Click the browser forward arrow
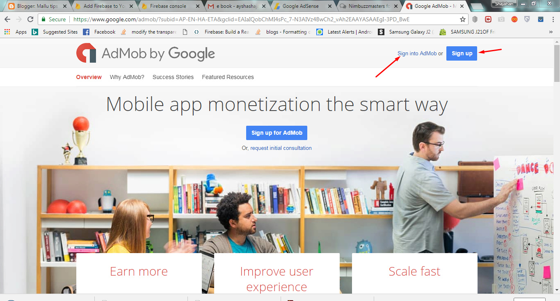The height and width of the screenshot is (301, 560). tap(19, 19)
